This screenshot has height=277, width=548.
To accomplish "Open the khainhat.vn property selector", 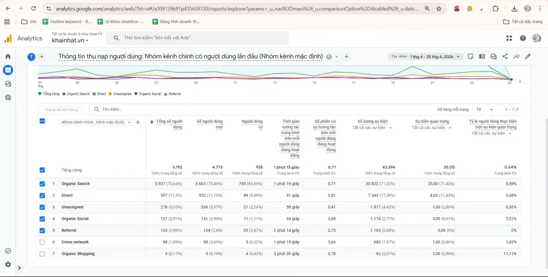I will click(x=70, y=41).
